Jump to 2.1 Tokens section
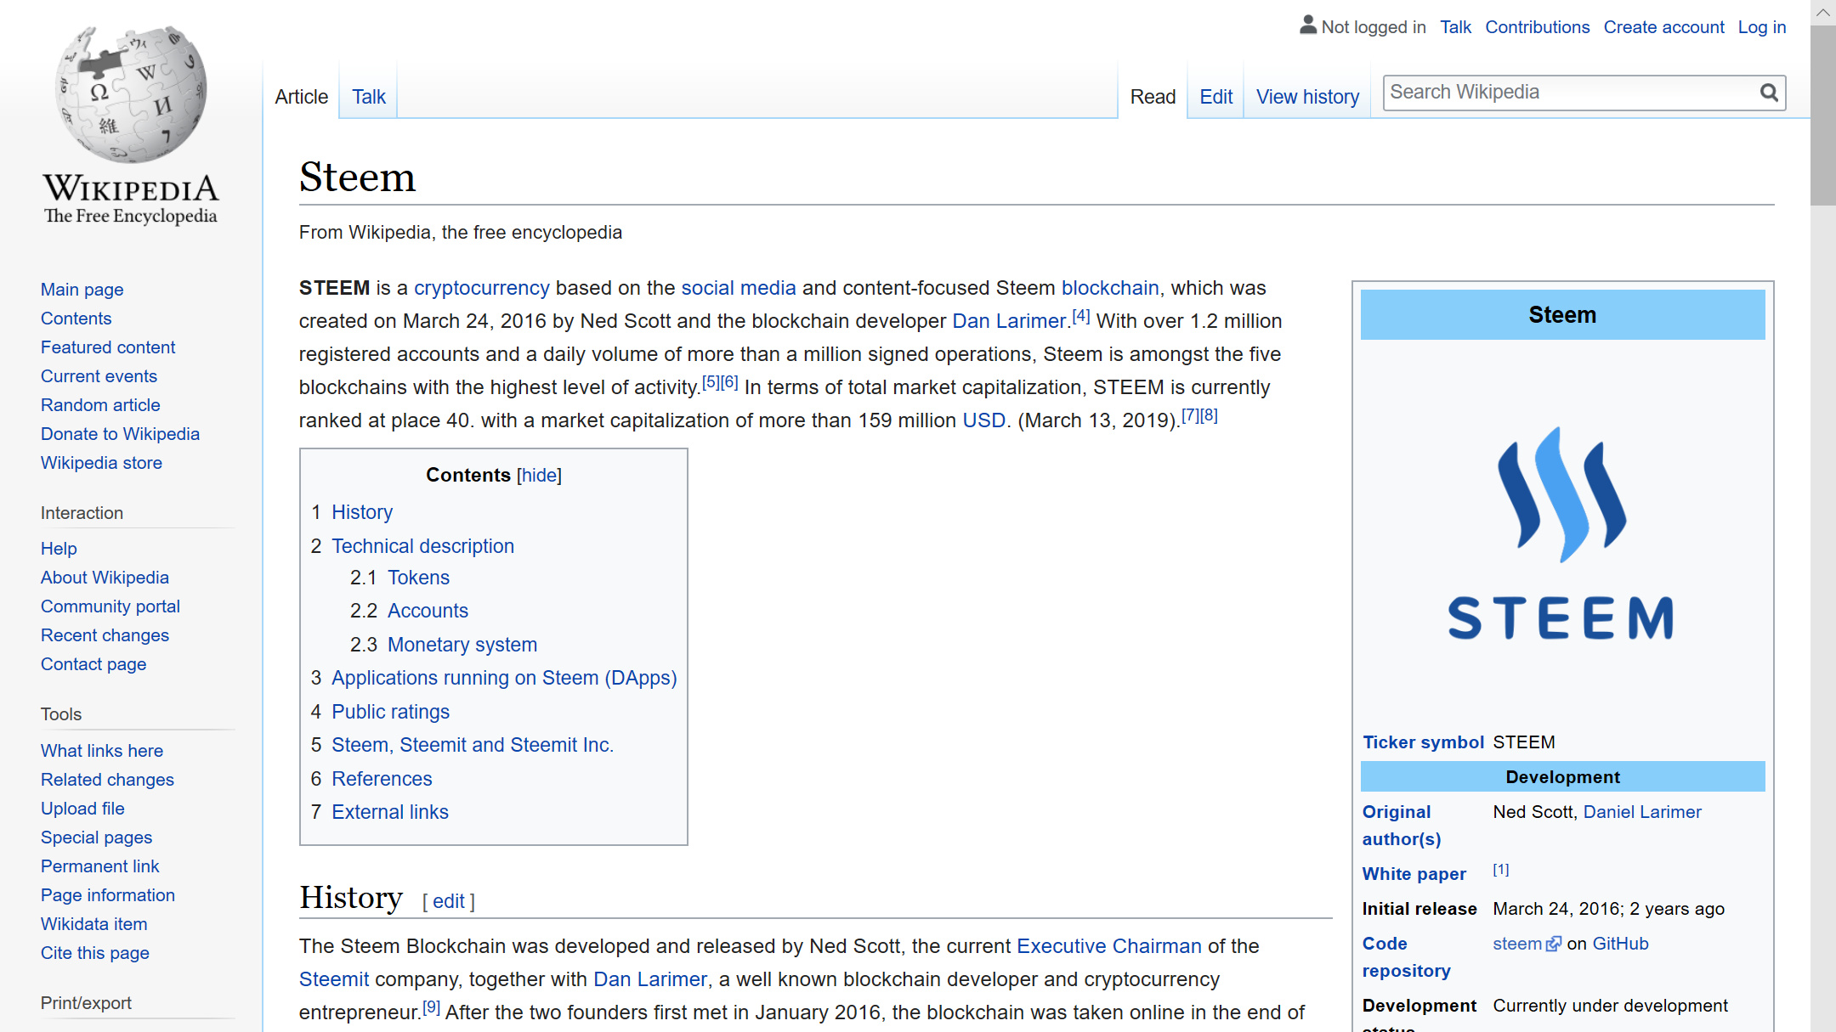The height and width of the screenshot is (1032, 1836). [x=418, y=578]
